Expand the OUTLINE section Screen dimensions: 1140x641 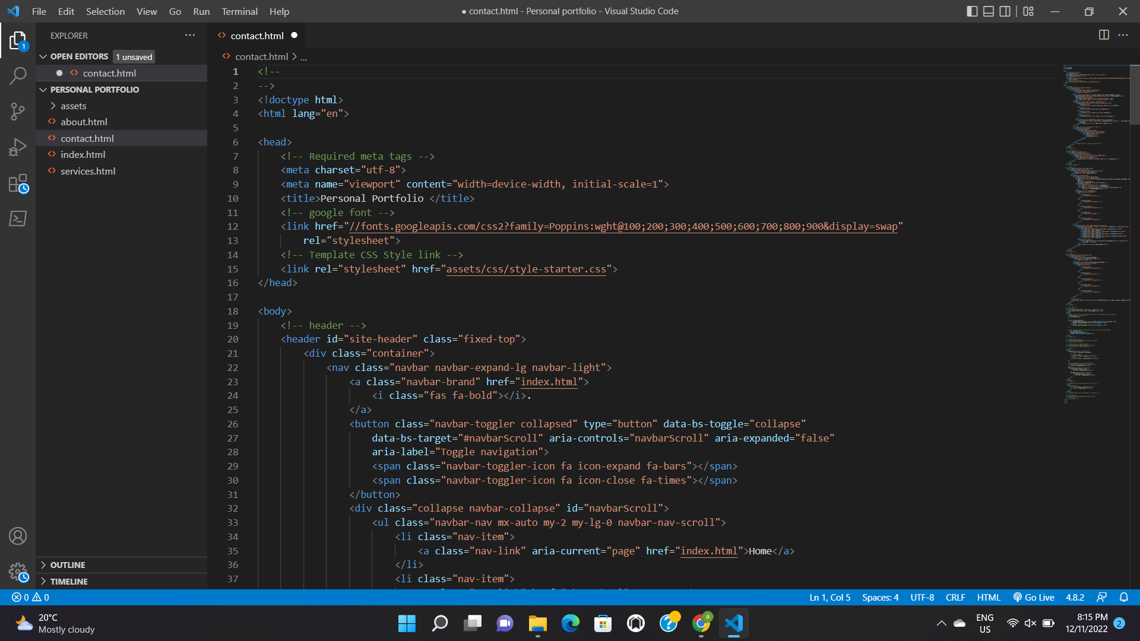pos(67,565)
